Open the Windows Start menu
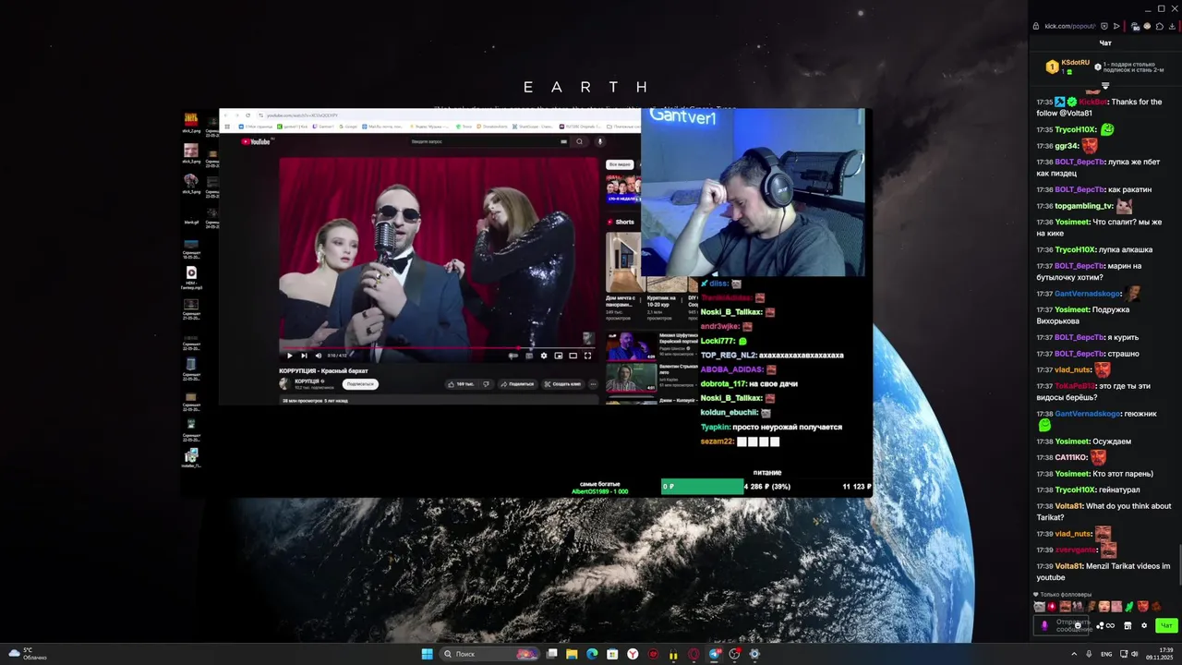This screenshot has height=665, width=1182. 427,654
